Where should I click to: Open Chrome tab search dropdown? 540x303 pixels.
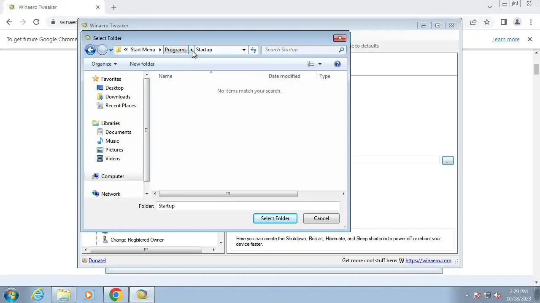click(x=490, y=7)
